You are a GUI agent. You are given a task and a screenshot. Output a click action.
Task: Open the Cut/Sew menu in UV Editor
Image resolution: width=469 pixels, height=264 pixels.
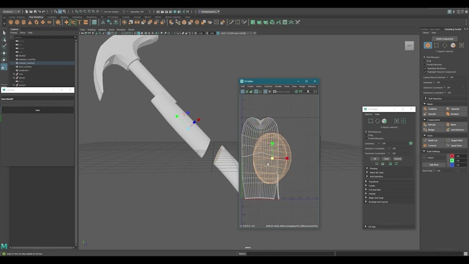click(269, 86)
